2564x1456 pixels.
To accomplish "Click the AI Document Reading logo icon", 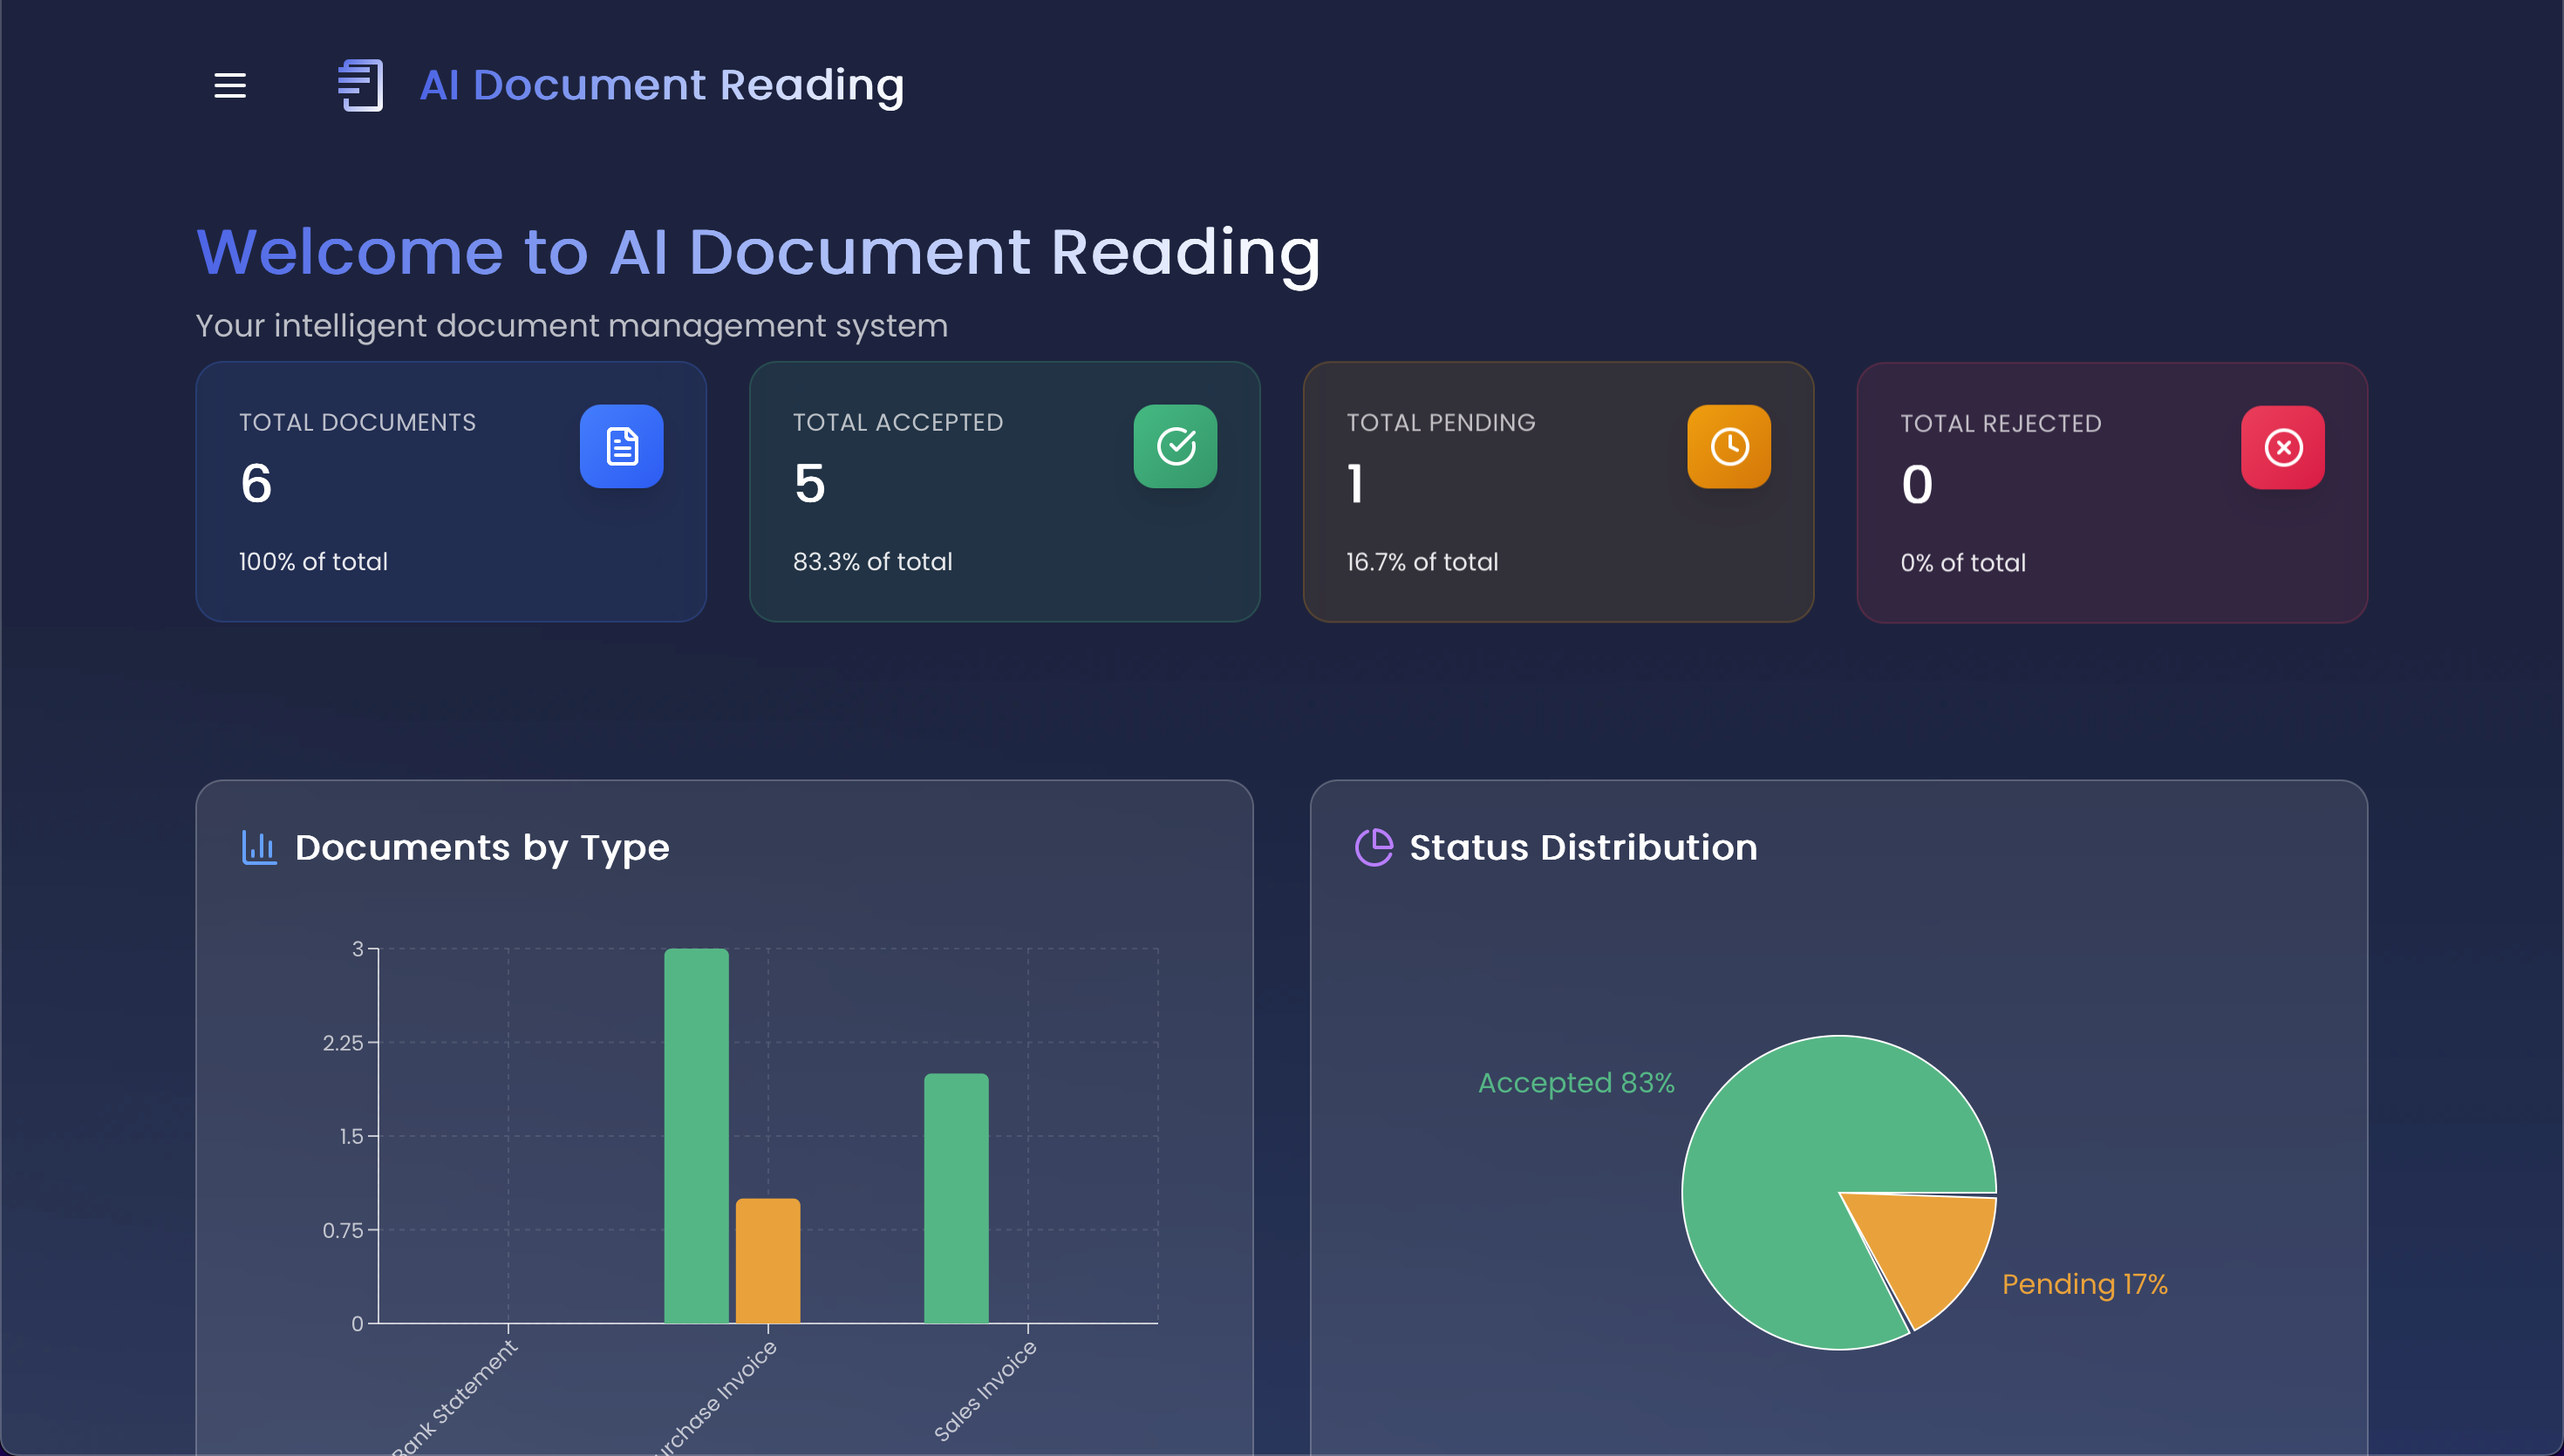I will [361, 86].
